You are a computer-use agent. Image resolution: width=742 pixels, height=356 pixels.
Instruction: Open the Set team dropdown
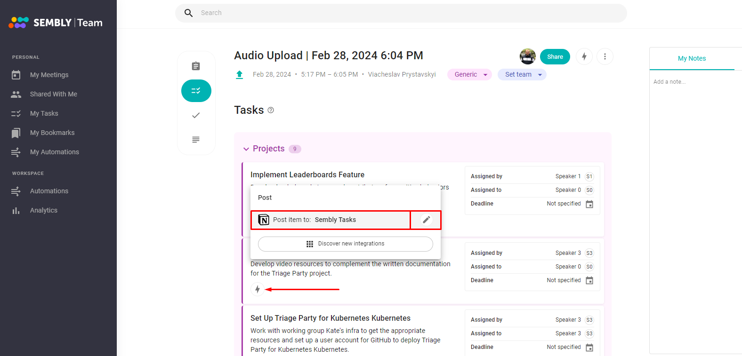(x=522, y=74)
